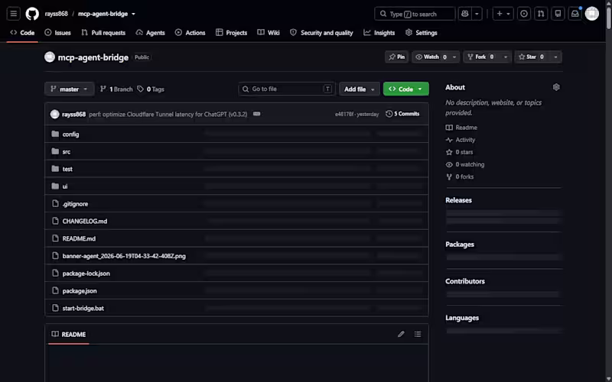Screen dimensions: 612x382
Task: Expand commit message ellipsis
Action: (256, 114)
